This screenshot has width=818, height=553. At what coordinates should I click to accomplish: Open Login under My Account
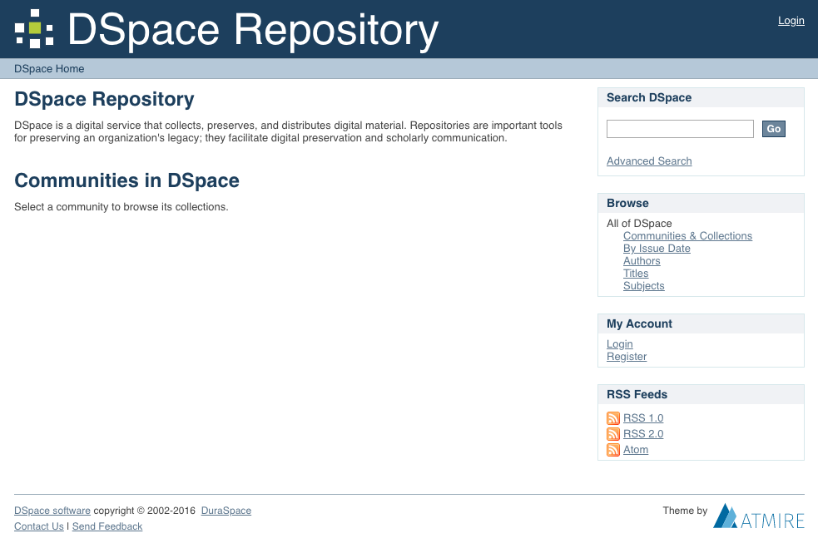[x=620, y=344]
